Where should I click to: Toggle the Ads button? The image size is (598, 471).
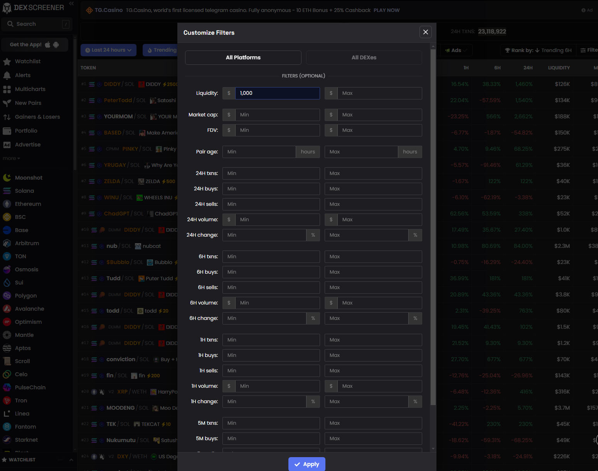[456, 50]
